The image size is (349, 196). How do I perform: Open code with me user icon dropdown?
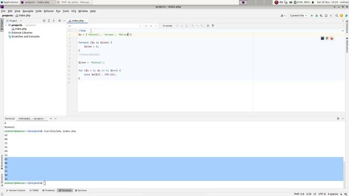283,16
